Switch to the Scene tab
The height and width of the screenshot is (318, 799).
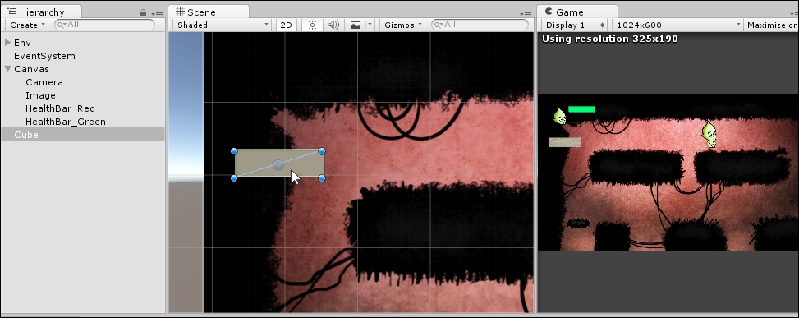pos(209,12)
